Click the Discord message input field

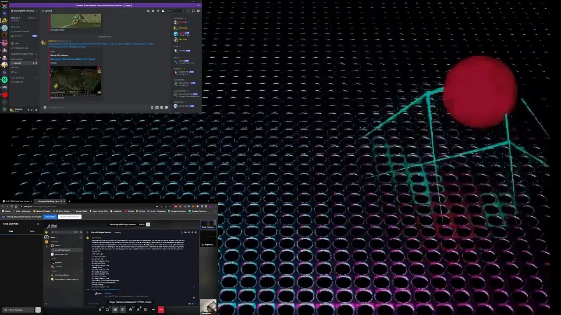tap(96, 107)
